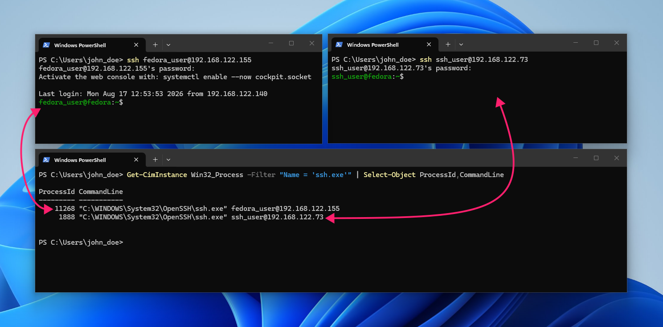Select the Windows PowerShell tab in fedora_user window

pos(92,45)
